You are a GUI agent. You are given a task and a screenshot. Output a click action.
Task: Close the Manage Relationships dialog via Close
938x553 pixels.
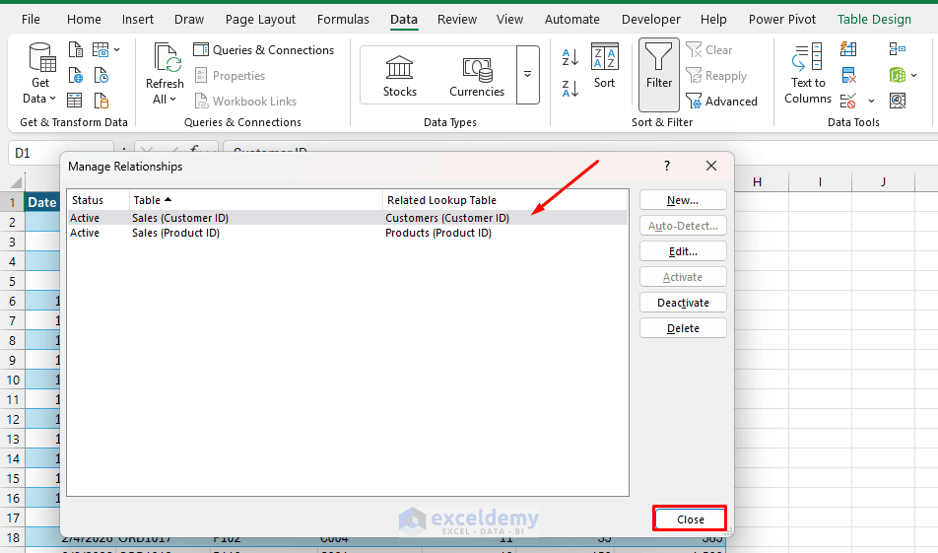click(x=690, y=518)
